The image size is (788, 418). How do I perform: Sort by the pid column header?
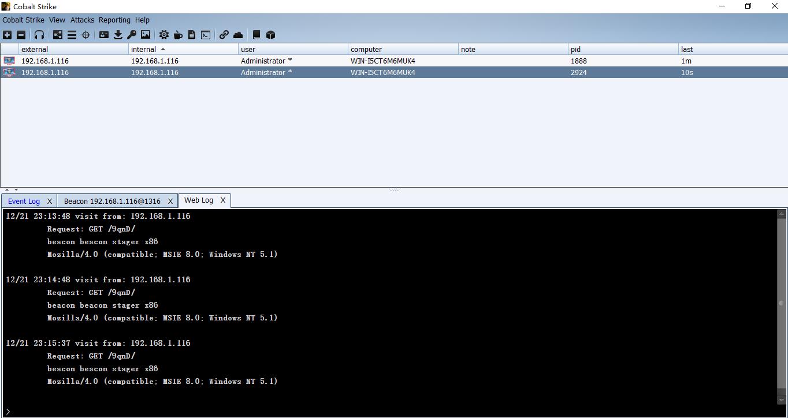click(x=623, y=49)
